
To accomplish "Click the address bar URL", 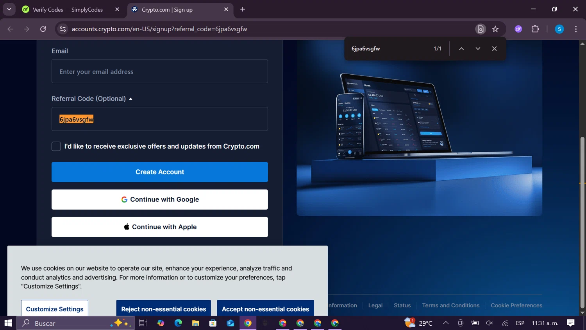I will point(159,29).
